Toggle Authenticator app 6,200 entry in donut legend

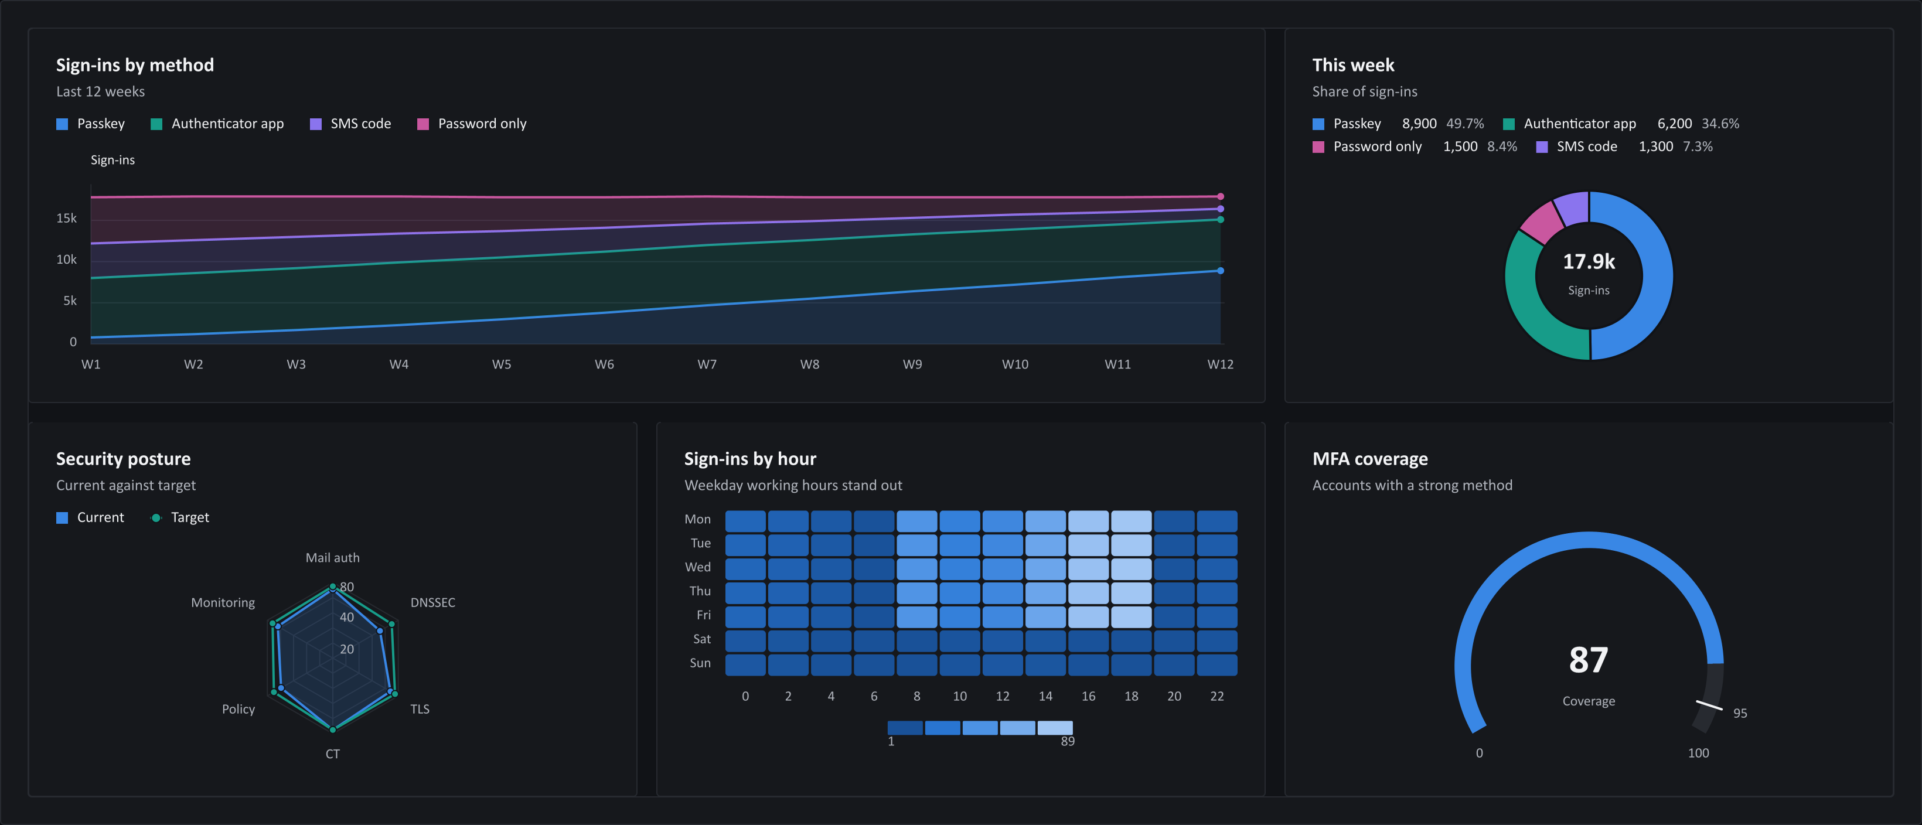coord(1621,124)
